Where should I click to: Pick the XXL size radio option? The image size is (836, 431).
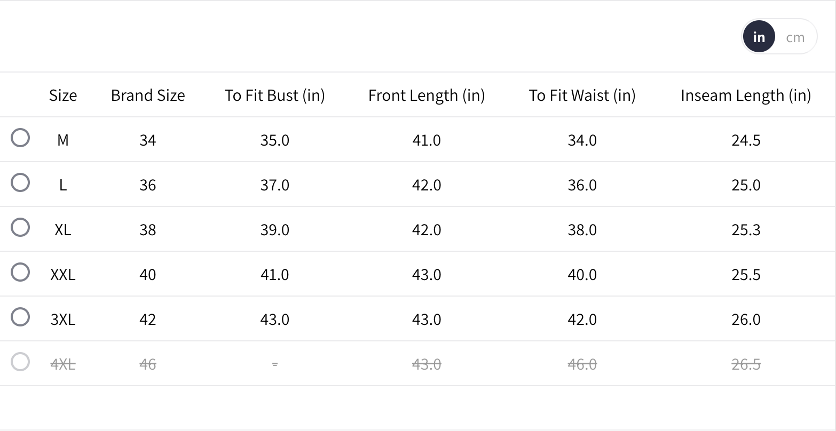20,273
